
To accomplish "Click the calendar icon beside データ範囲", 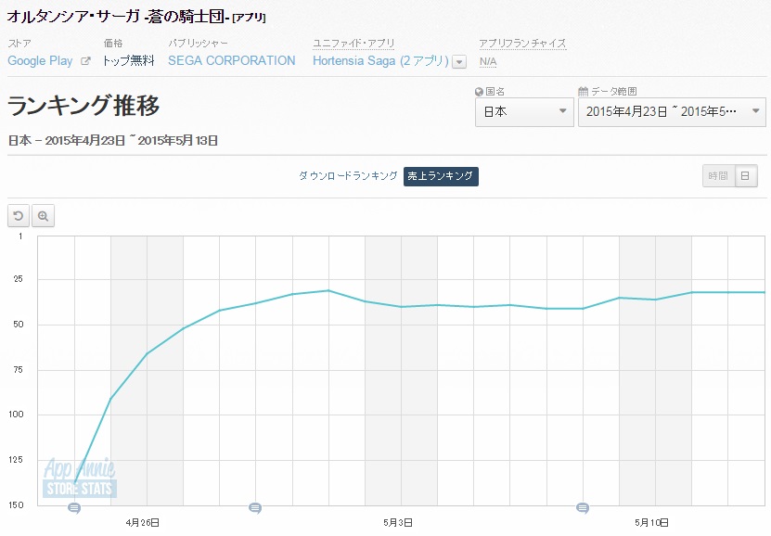I will pos(583,92).
